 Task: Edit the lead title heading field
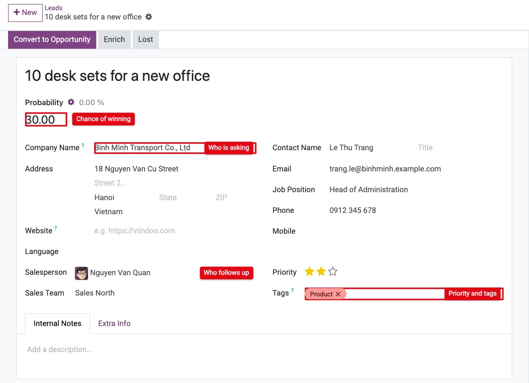(264, 76)
